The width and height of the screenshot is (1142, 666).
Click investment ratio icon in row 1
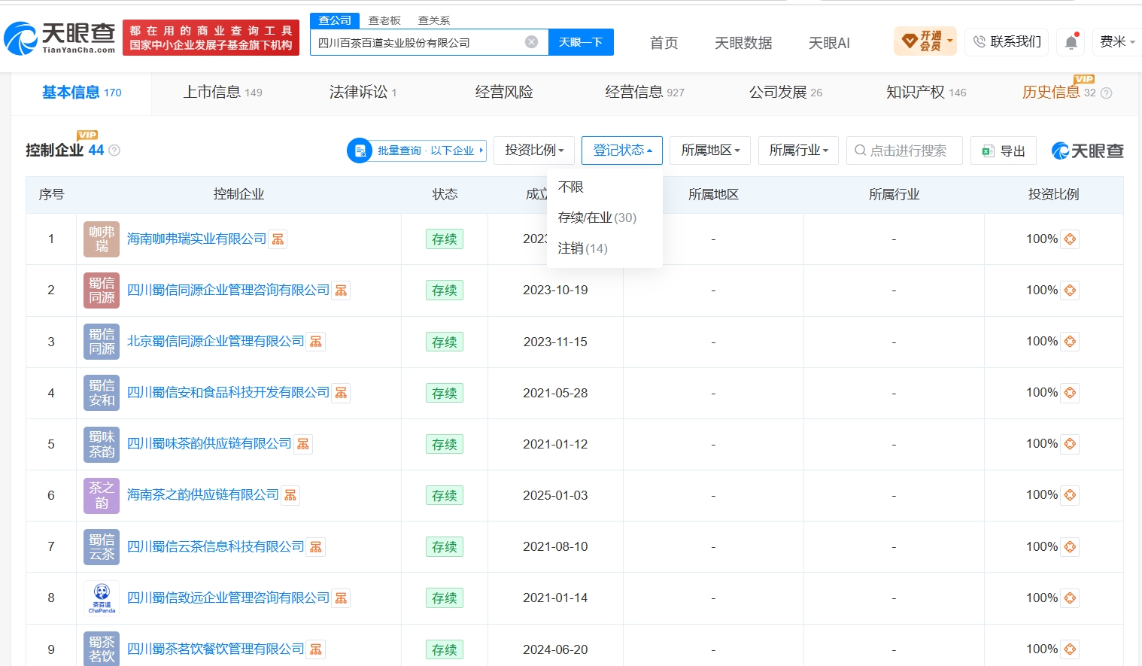point(1070,239)
